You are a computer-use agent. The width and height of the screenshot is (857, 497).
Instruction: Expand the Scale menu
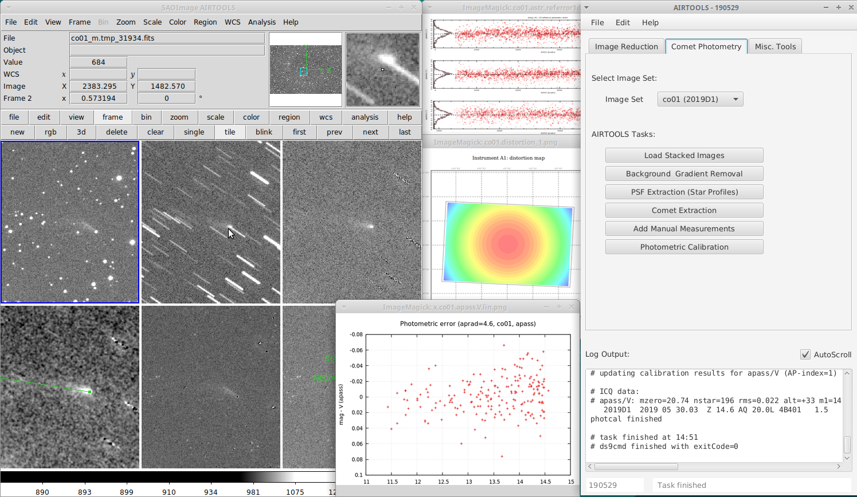[x=152, y=22]
